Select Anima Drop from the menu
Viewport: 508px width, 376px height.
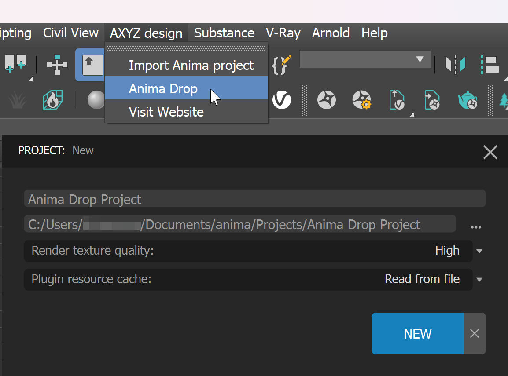pyautogui.click(x=186, y=88)
